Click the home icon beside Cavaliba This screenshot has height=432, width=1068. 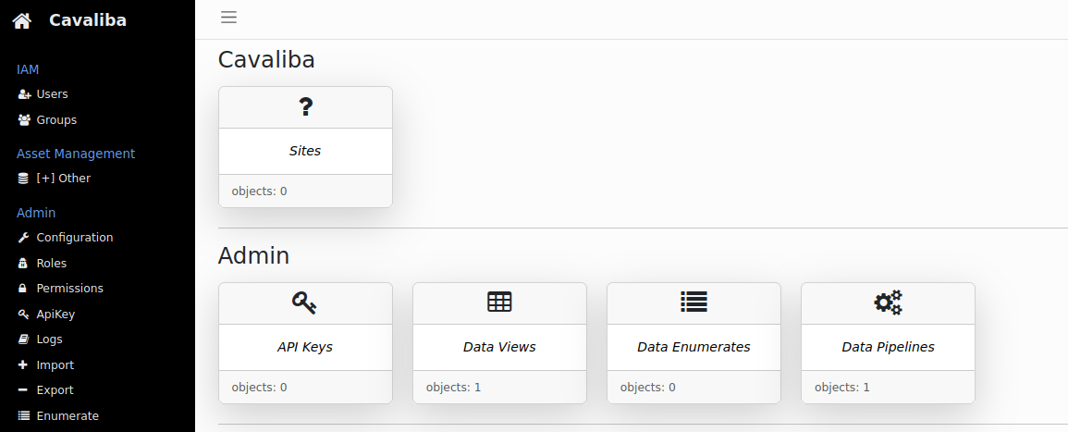22,20
